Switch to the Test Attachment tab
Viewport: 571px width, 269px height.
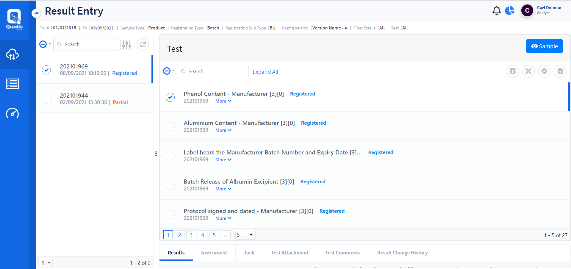click(x=290, y=253)
